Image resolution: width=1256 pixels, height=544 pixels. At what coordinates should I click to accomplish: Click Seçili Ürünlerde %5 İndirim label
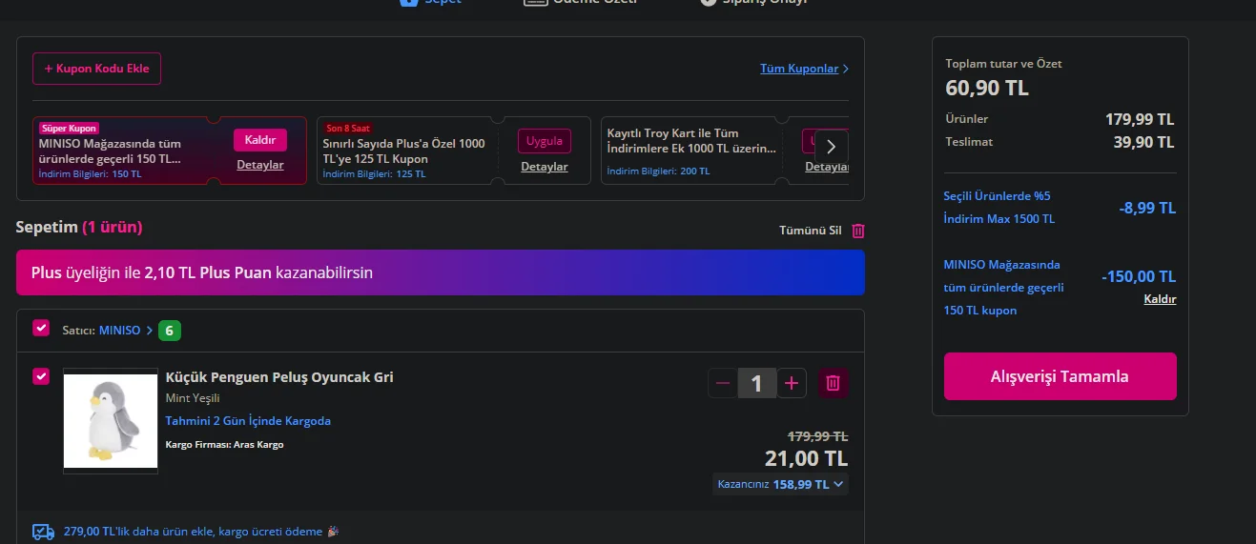999,208
